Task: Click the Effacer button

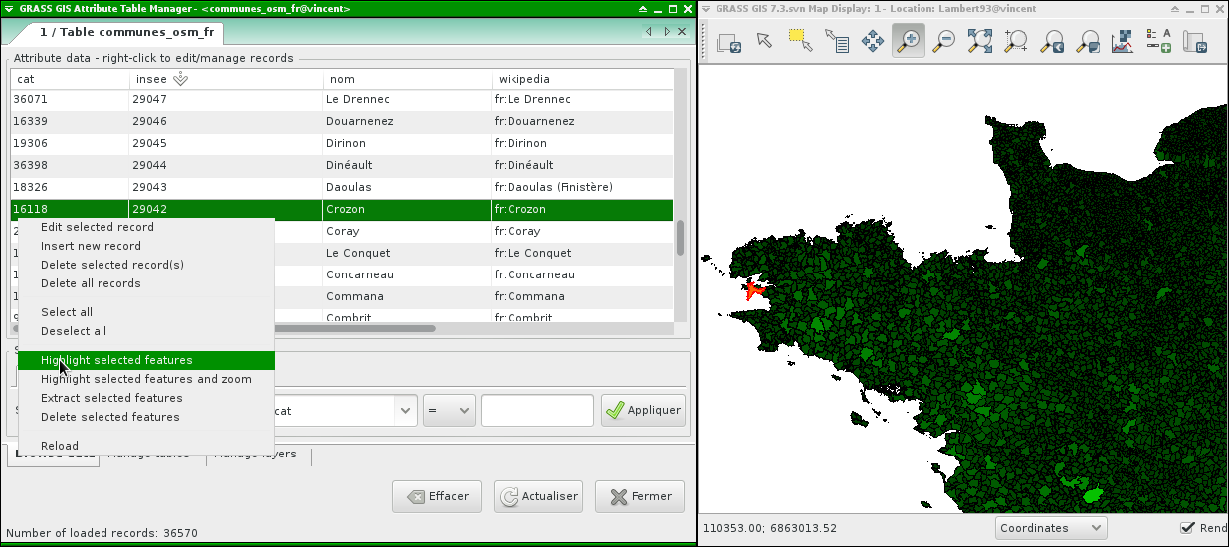Action: (x=437, y=496)
